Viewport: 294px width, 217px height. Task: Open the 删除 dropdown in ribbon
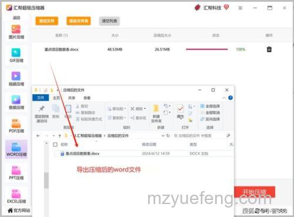138,109
